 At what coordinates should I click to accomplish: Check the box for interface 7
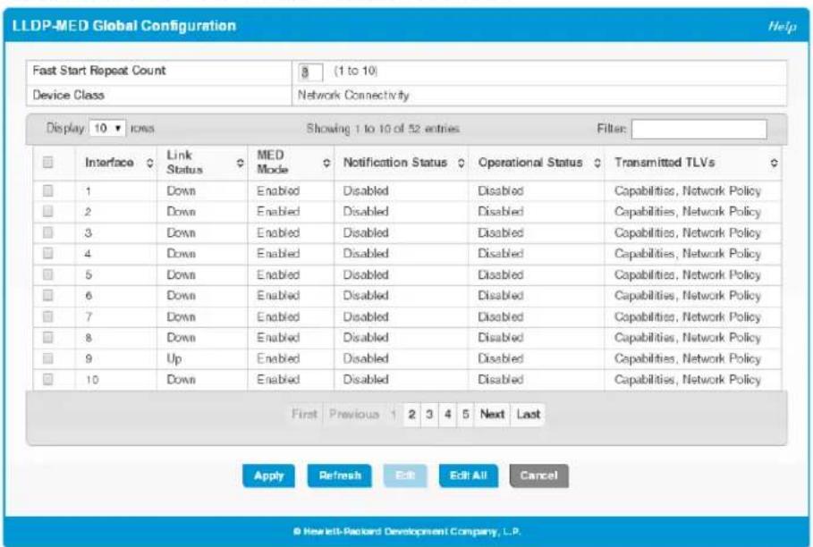point(47,316)
